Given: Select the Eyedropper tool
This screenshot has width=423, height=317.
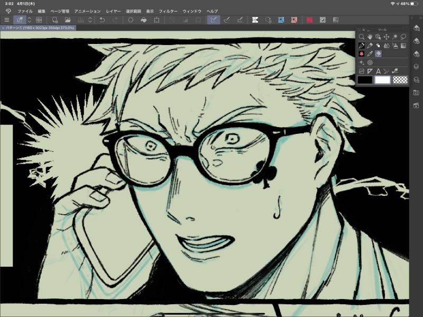Looking at the screenshot, I should click(x=370, y=54).
